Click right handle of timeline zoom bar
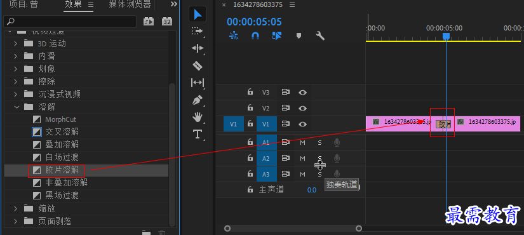524x235 pixels. coord(359,229)
